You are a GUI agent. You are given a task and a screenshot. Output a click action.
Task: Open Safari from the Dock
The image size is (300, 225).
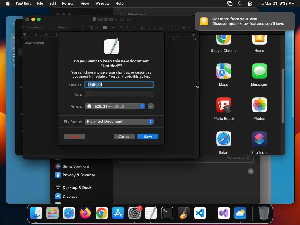coord(69,213)
